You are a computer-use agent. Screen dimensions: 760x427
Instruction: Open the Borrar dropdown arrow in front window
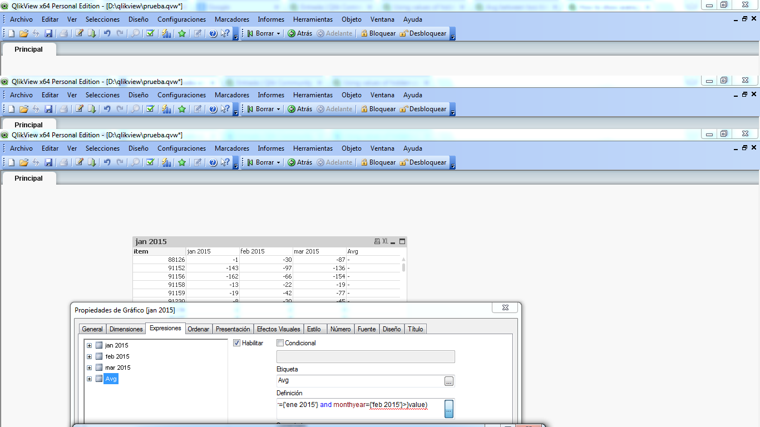tap(278, 162)
